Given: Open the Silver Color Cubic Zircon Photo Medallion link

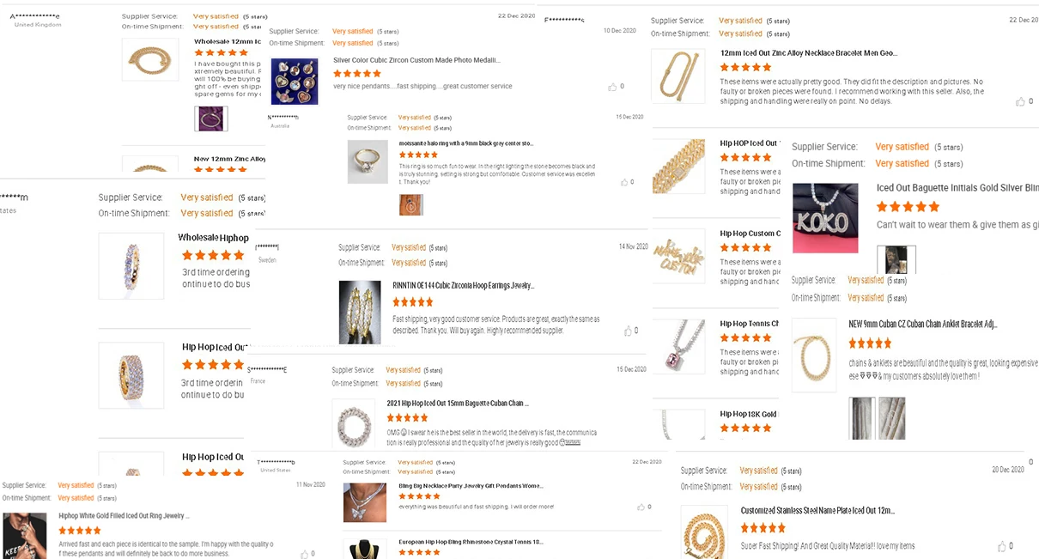Looking at the screenshot, I should pos(416,60).
